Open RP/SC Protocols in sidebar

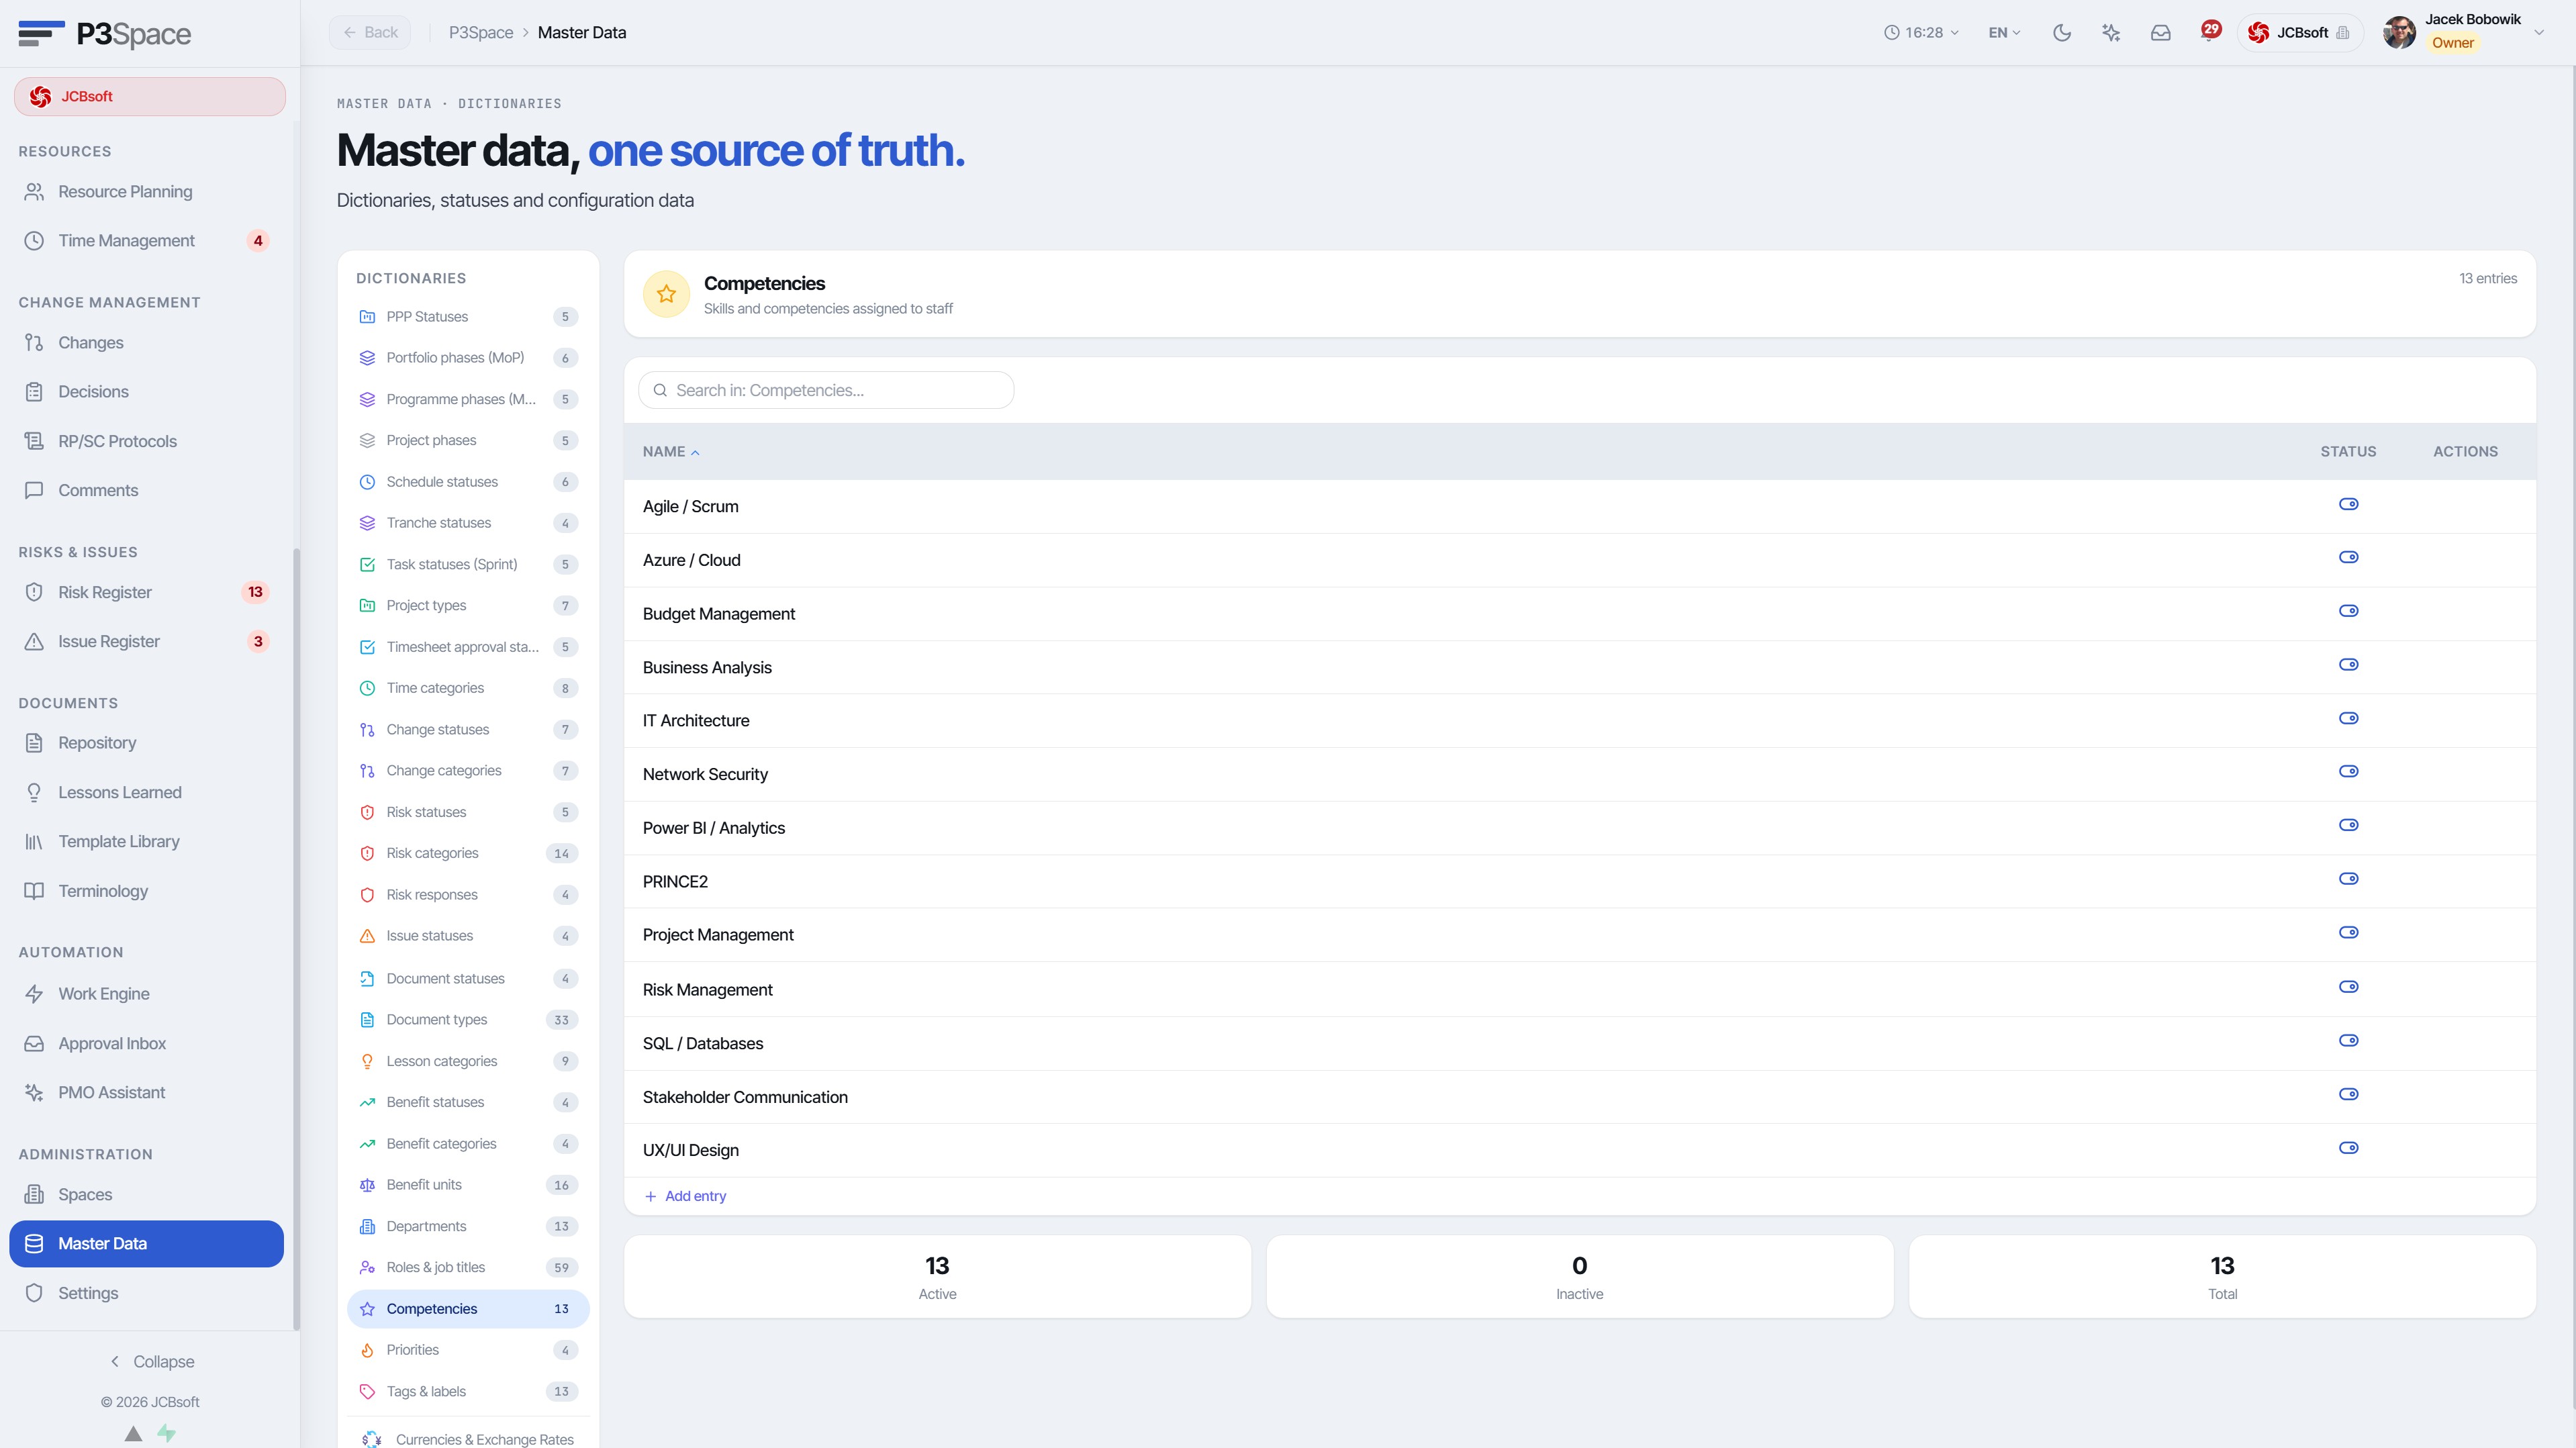click(x=147, y=441)
